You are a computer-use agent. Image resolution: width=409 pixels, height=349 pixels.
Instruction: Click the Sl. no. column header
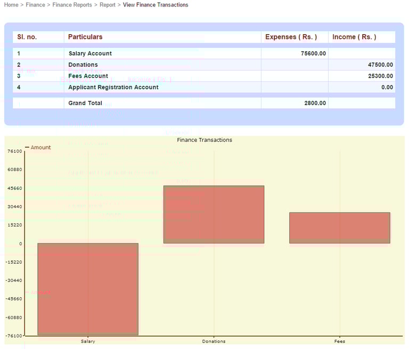pyautogui.click(x=27, y=37)
